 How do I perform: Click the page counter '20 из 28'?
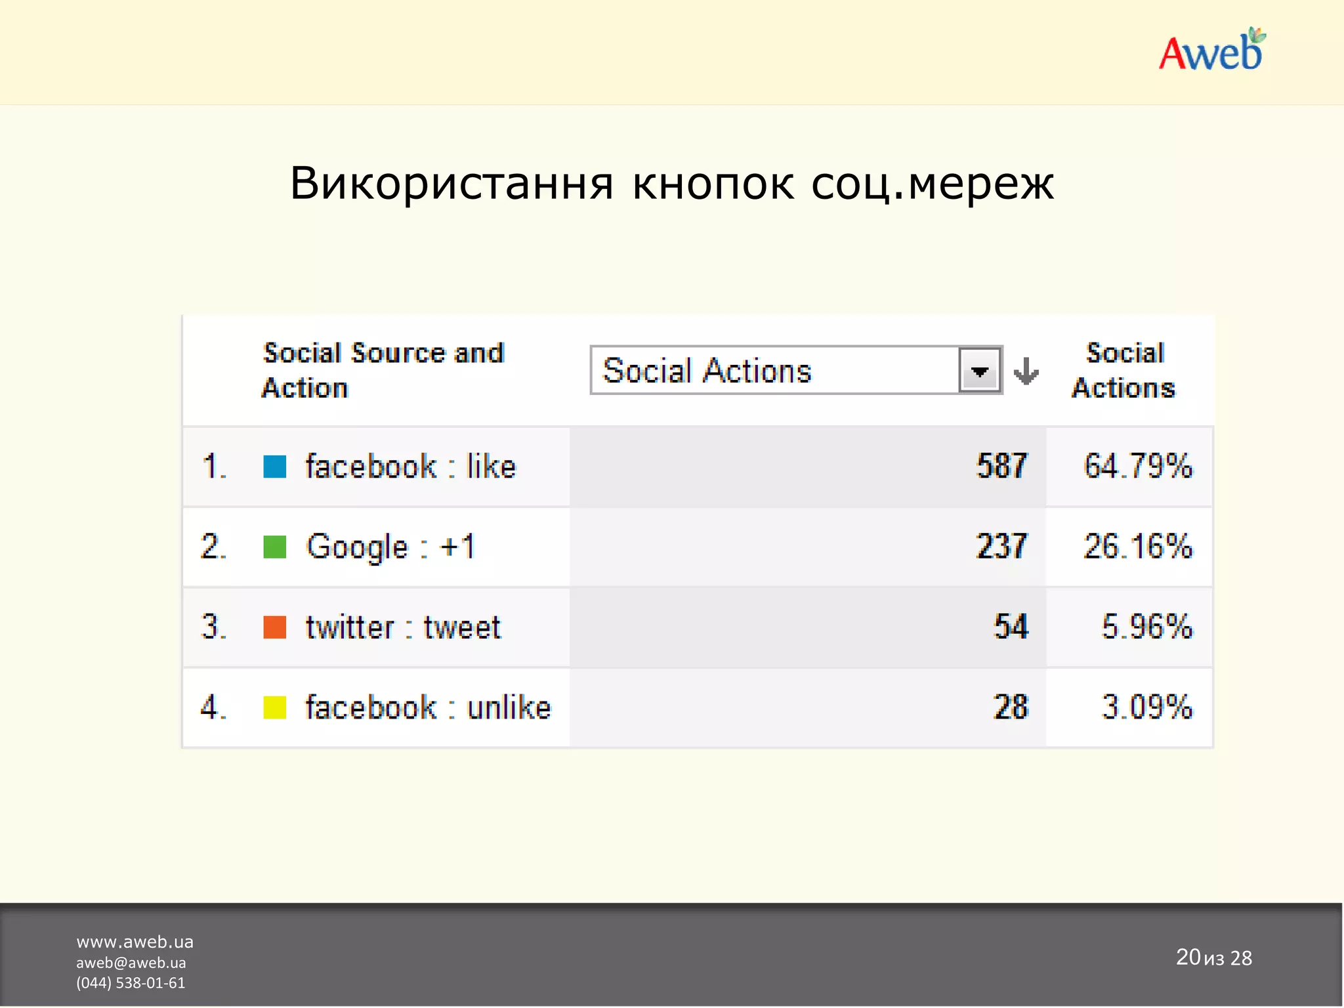click(x=1214, y=957)
